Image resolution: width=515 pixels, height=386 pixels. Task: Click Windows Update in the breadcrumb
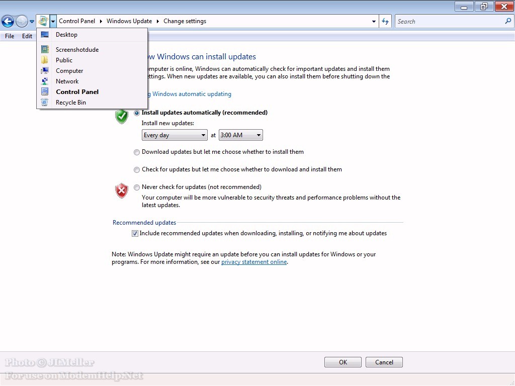tap(129, 21)
